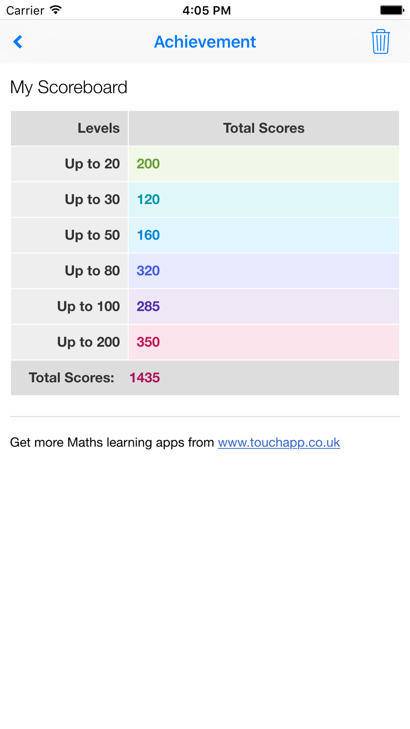410x729 pixels.
Task: Select the Up to 50 level row
Action: (x=92, y=235)
